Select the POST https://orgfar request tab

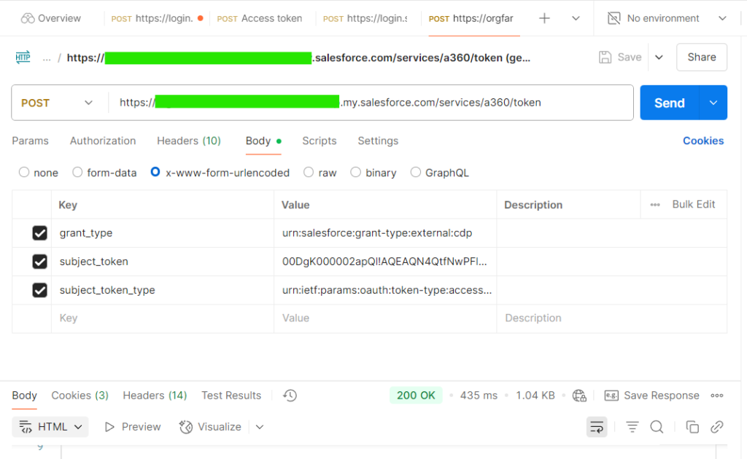click(471, 18)
